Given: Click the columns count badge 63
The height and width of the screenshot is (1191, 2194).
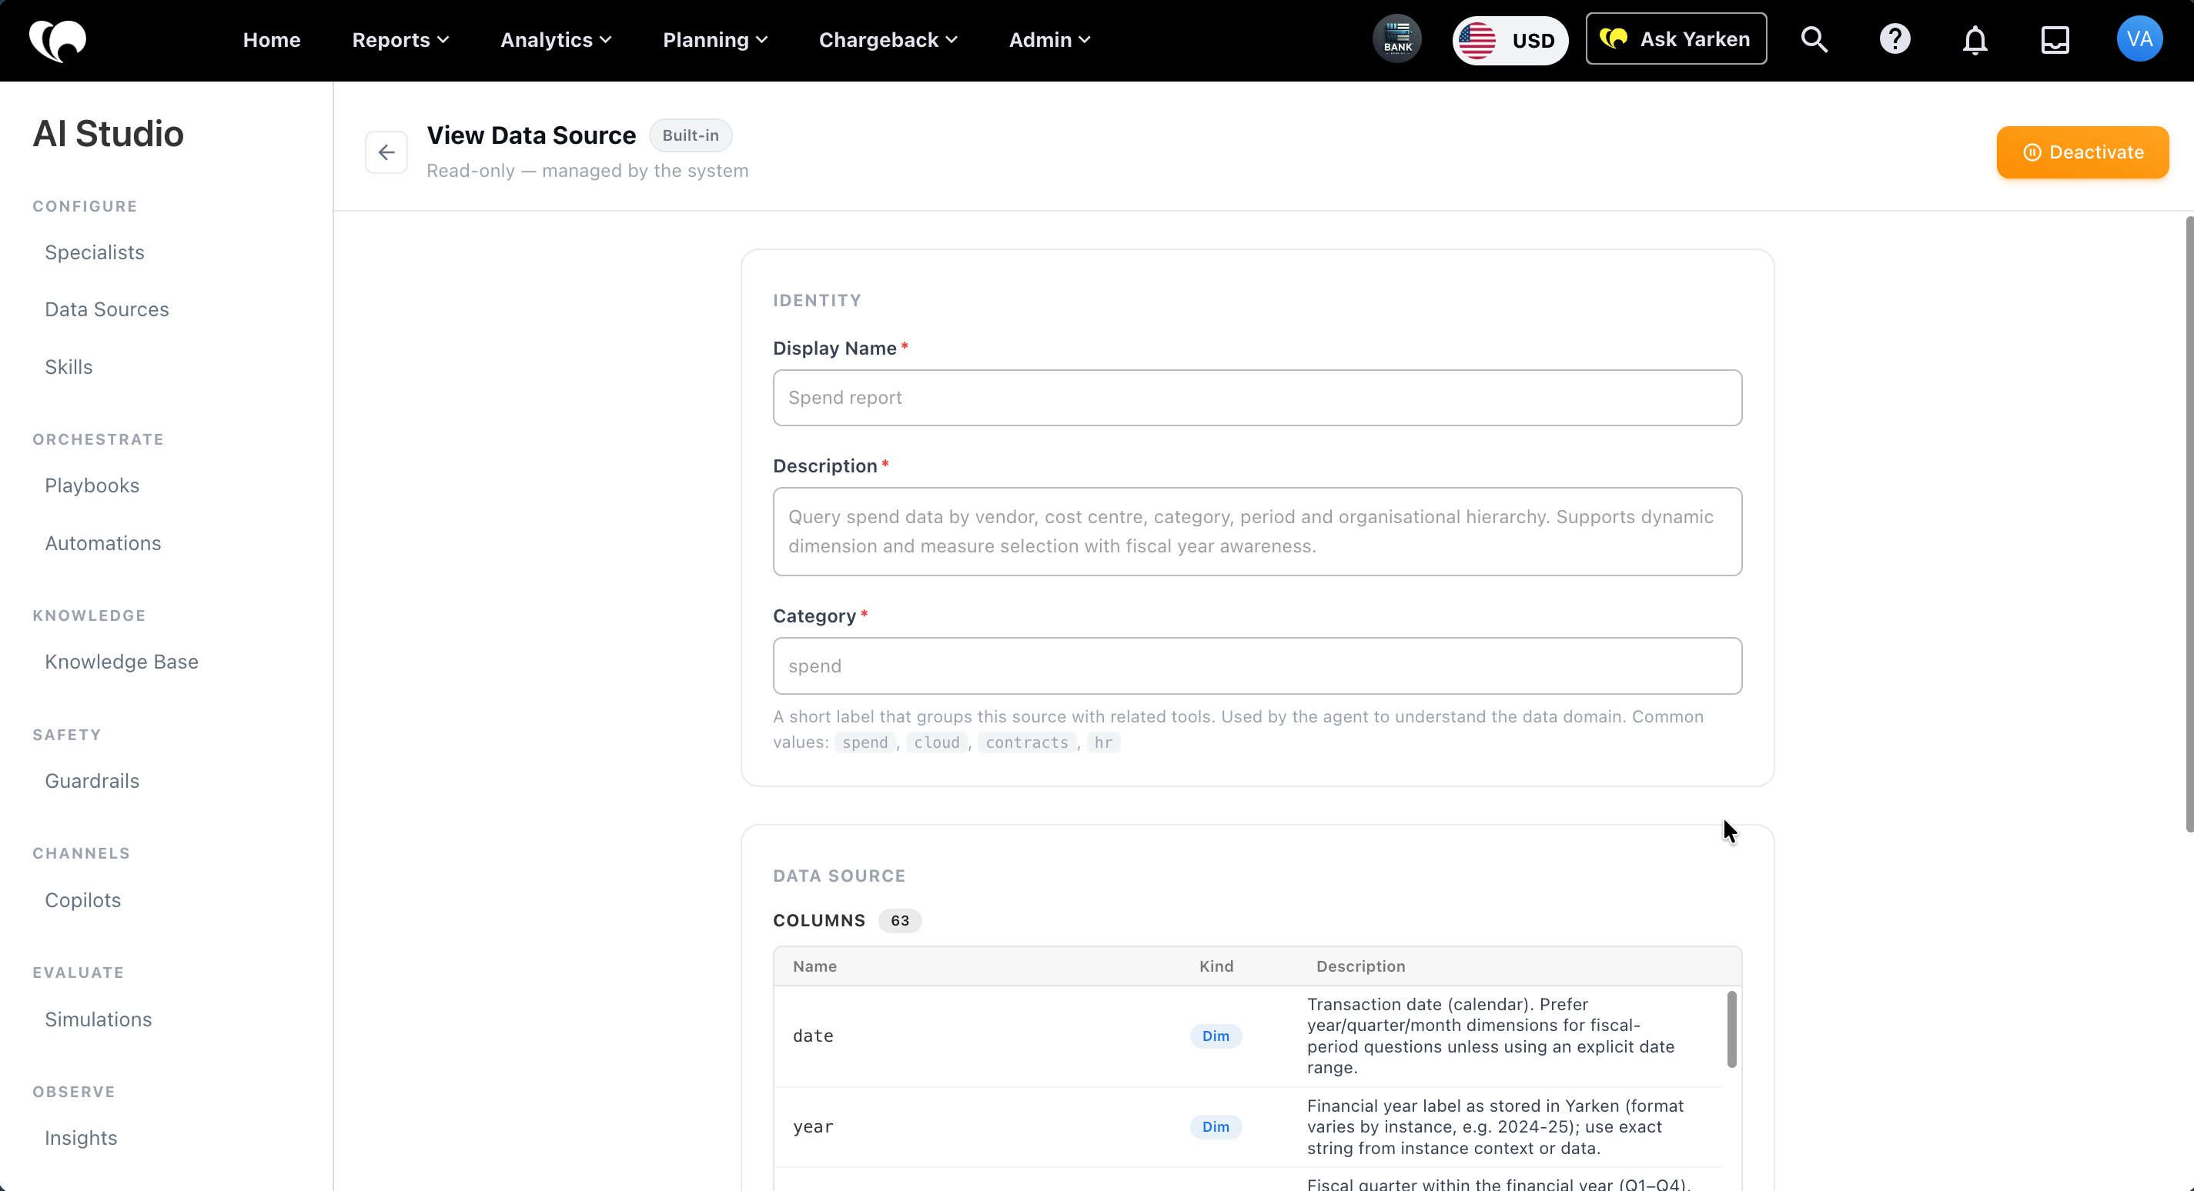Looking at the screenshot, I should pyautogui.click(x=899, y=921).
